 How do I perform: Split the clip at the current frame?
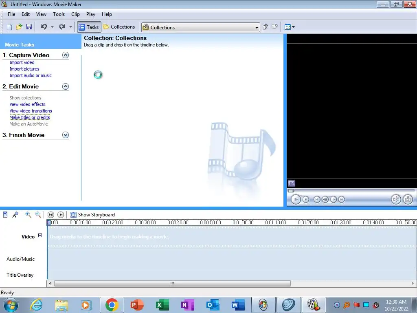point(396,199)
